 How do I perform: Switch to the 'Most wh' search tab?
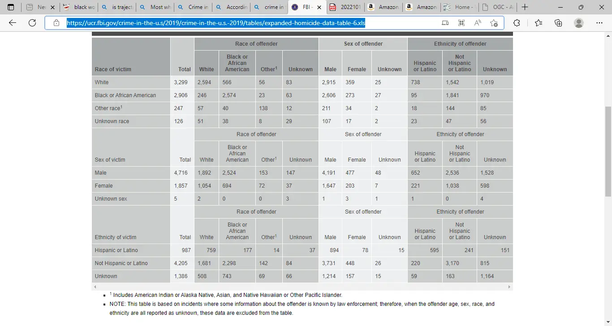(x=155, y=7)
